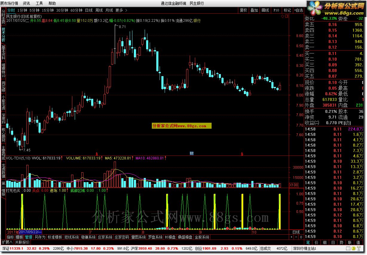Click the X100 volume scale label
367x255 pixels.
click(294, 185)
